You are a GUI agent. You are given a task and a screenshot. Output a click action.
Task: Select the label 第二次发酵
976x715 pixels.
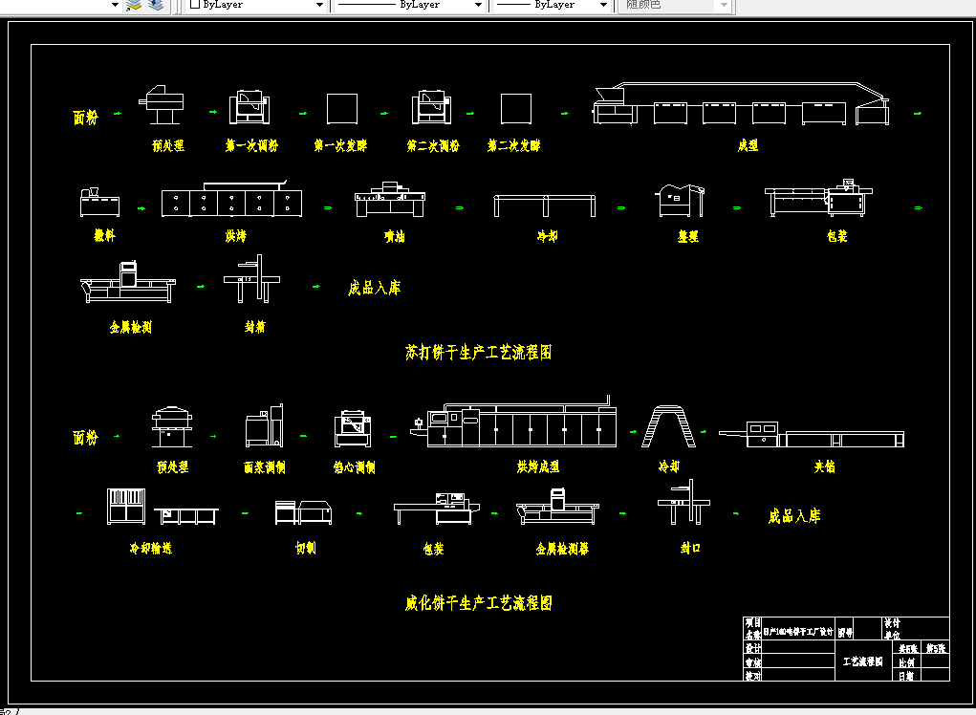(513, 145)
